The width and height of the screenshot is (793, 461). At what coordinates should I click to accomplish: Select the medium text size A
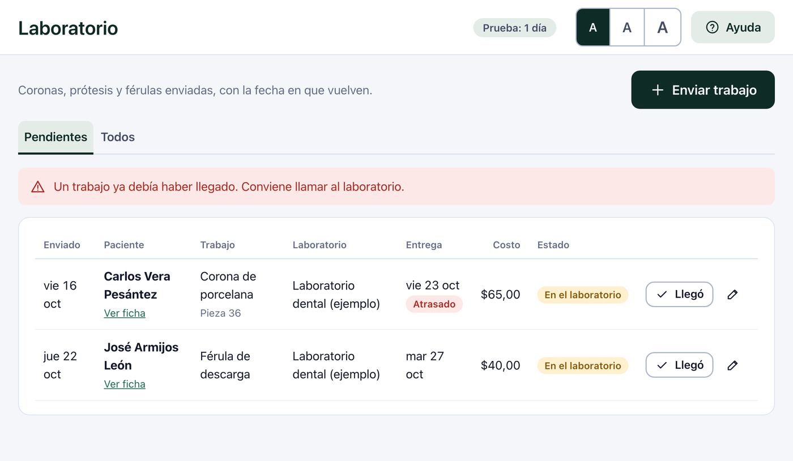[627, 27]
